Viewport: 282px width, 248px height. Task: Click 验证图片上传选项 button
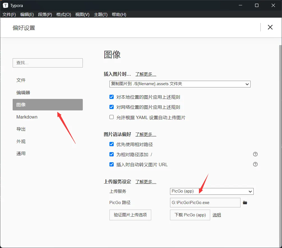[x=130, y=215]
